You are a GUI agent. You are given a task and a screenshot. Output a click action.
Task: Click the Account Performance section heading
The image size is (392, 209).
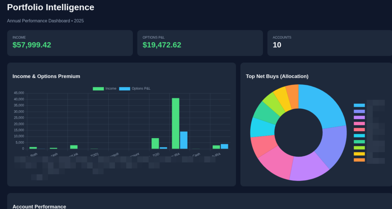click(39, 206)
